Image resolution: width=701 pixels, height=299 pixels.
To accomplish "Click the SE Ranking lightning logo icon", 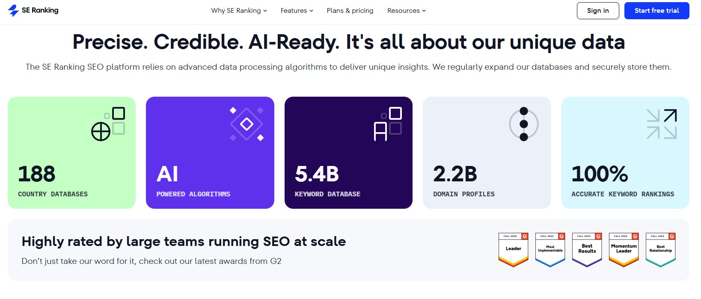I will pyautogui.click(x=13, y=11).
